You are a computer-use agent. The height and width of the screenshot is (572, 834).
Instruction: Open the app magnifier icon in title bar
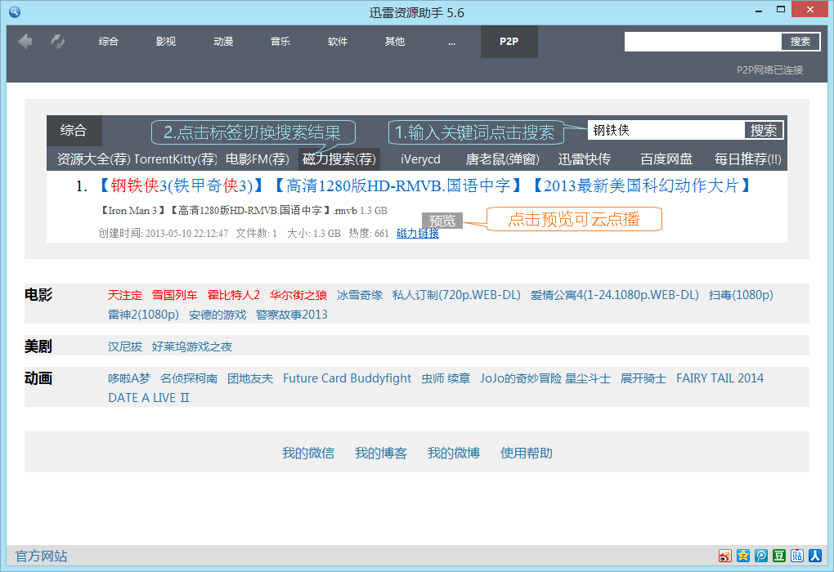pos(13,11)
